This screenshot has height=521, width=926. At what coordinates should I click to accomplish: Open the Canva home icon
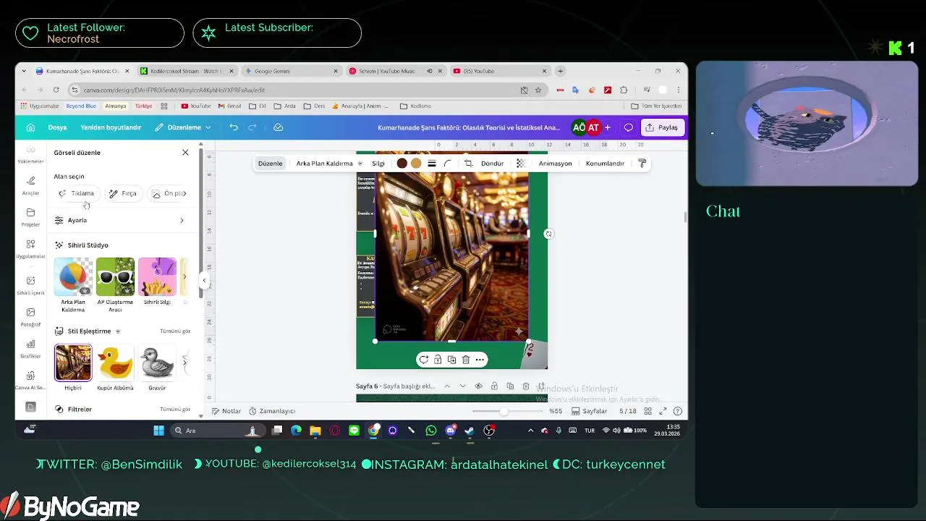click(30, 127)
